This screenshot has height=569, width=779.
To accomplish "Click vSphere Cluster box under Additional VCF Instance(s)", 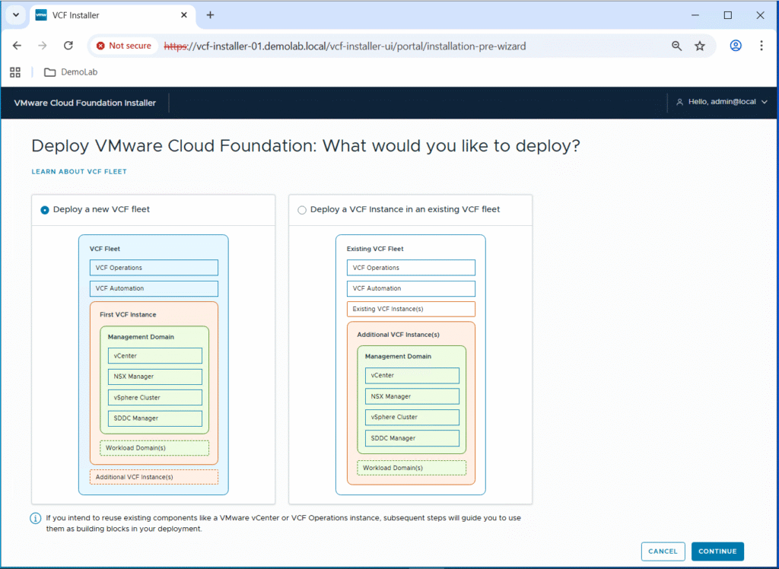I will tap(412, 418).
